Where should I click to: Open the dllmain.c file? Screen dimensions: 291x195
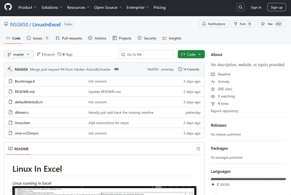[22, 113]
